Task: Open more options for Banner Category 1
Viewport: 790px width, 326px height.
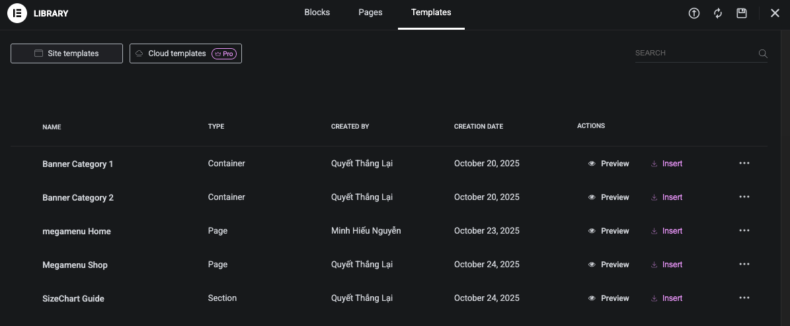Action: click(x=744, y=164)
